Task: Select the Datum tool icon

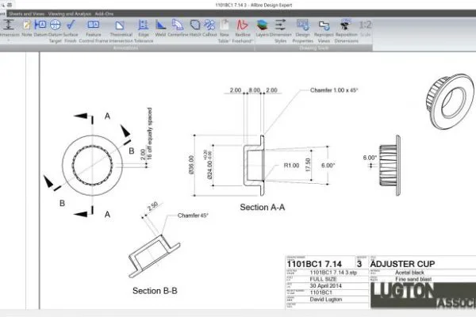Action: [40, 28]
